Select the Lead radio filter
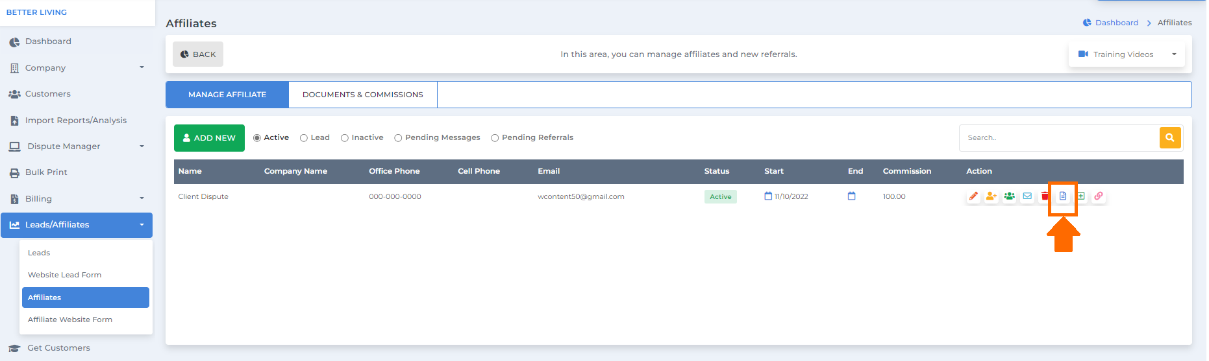 tap(315, 137)
